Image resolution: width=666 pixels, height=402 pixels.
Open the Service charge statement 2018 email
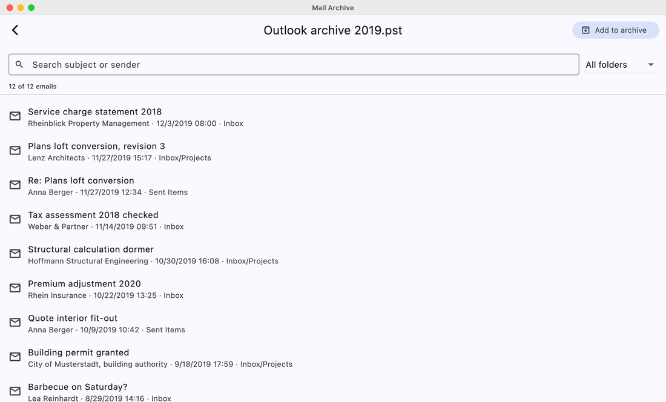click(333, 117)
